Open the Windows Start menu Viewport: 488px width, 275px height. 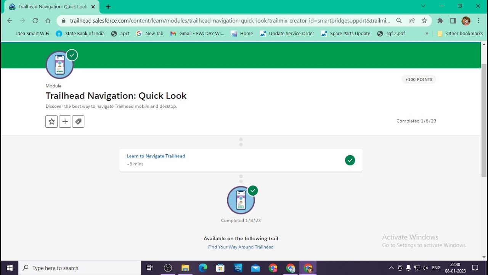point(10,268)
